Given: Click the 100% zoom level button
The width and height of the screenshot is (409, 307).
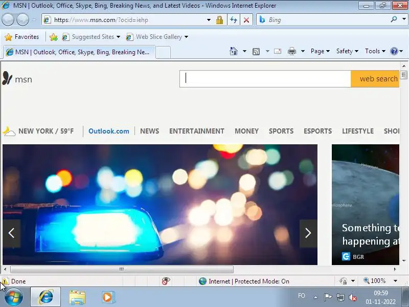Looking at the screenshot, I should coord(375,281).
